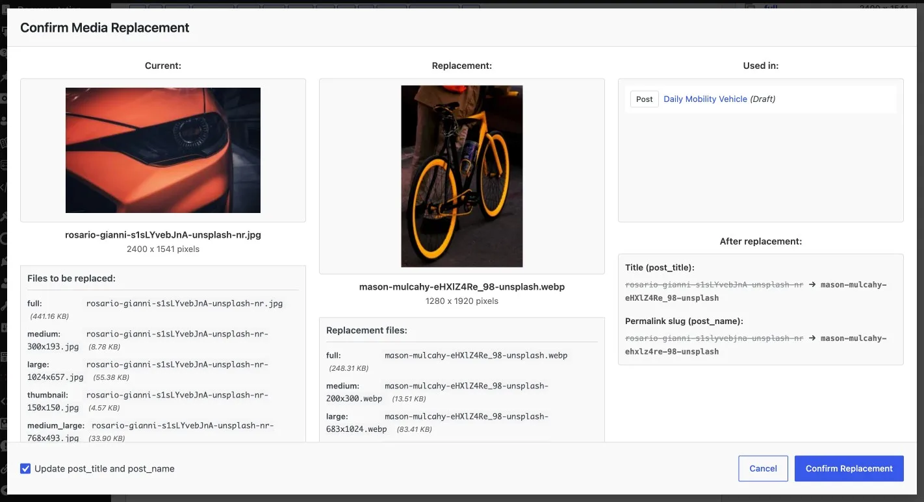Click the Permalink slug (post_name) label
Screen dimensions: 924x502
tap(684, 321)
